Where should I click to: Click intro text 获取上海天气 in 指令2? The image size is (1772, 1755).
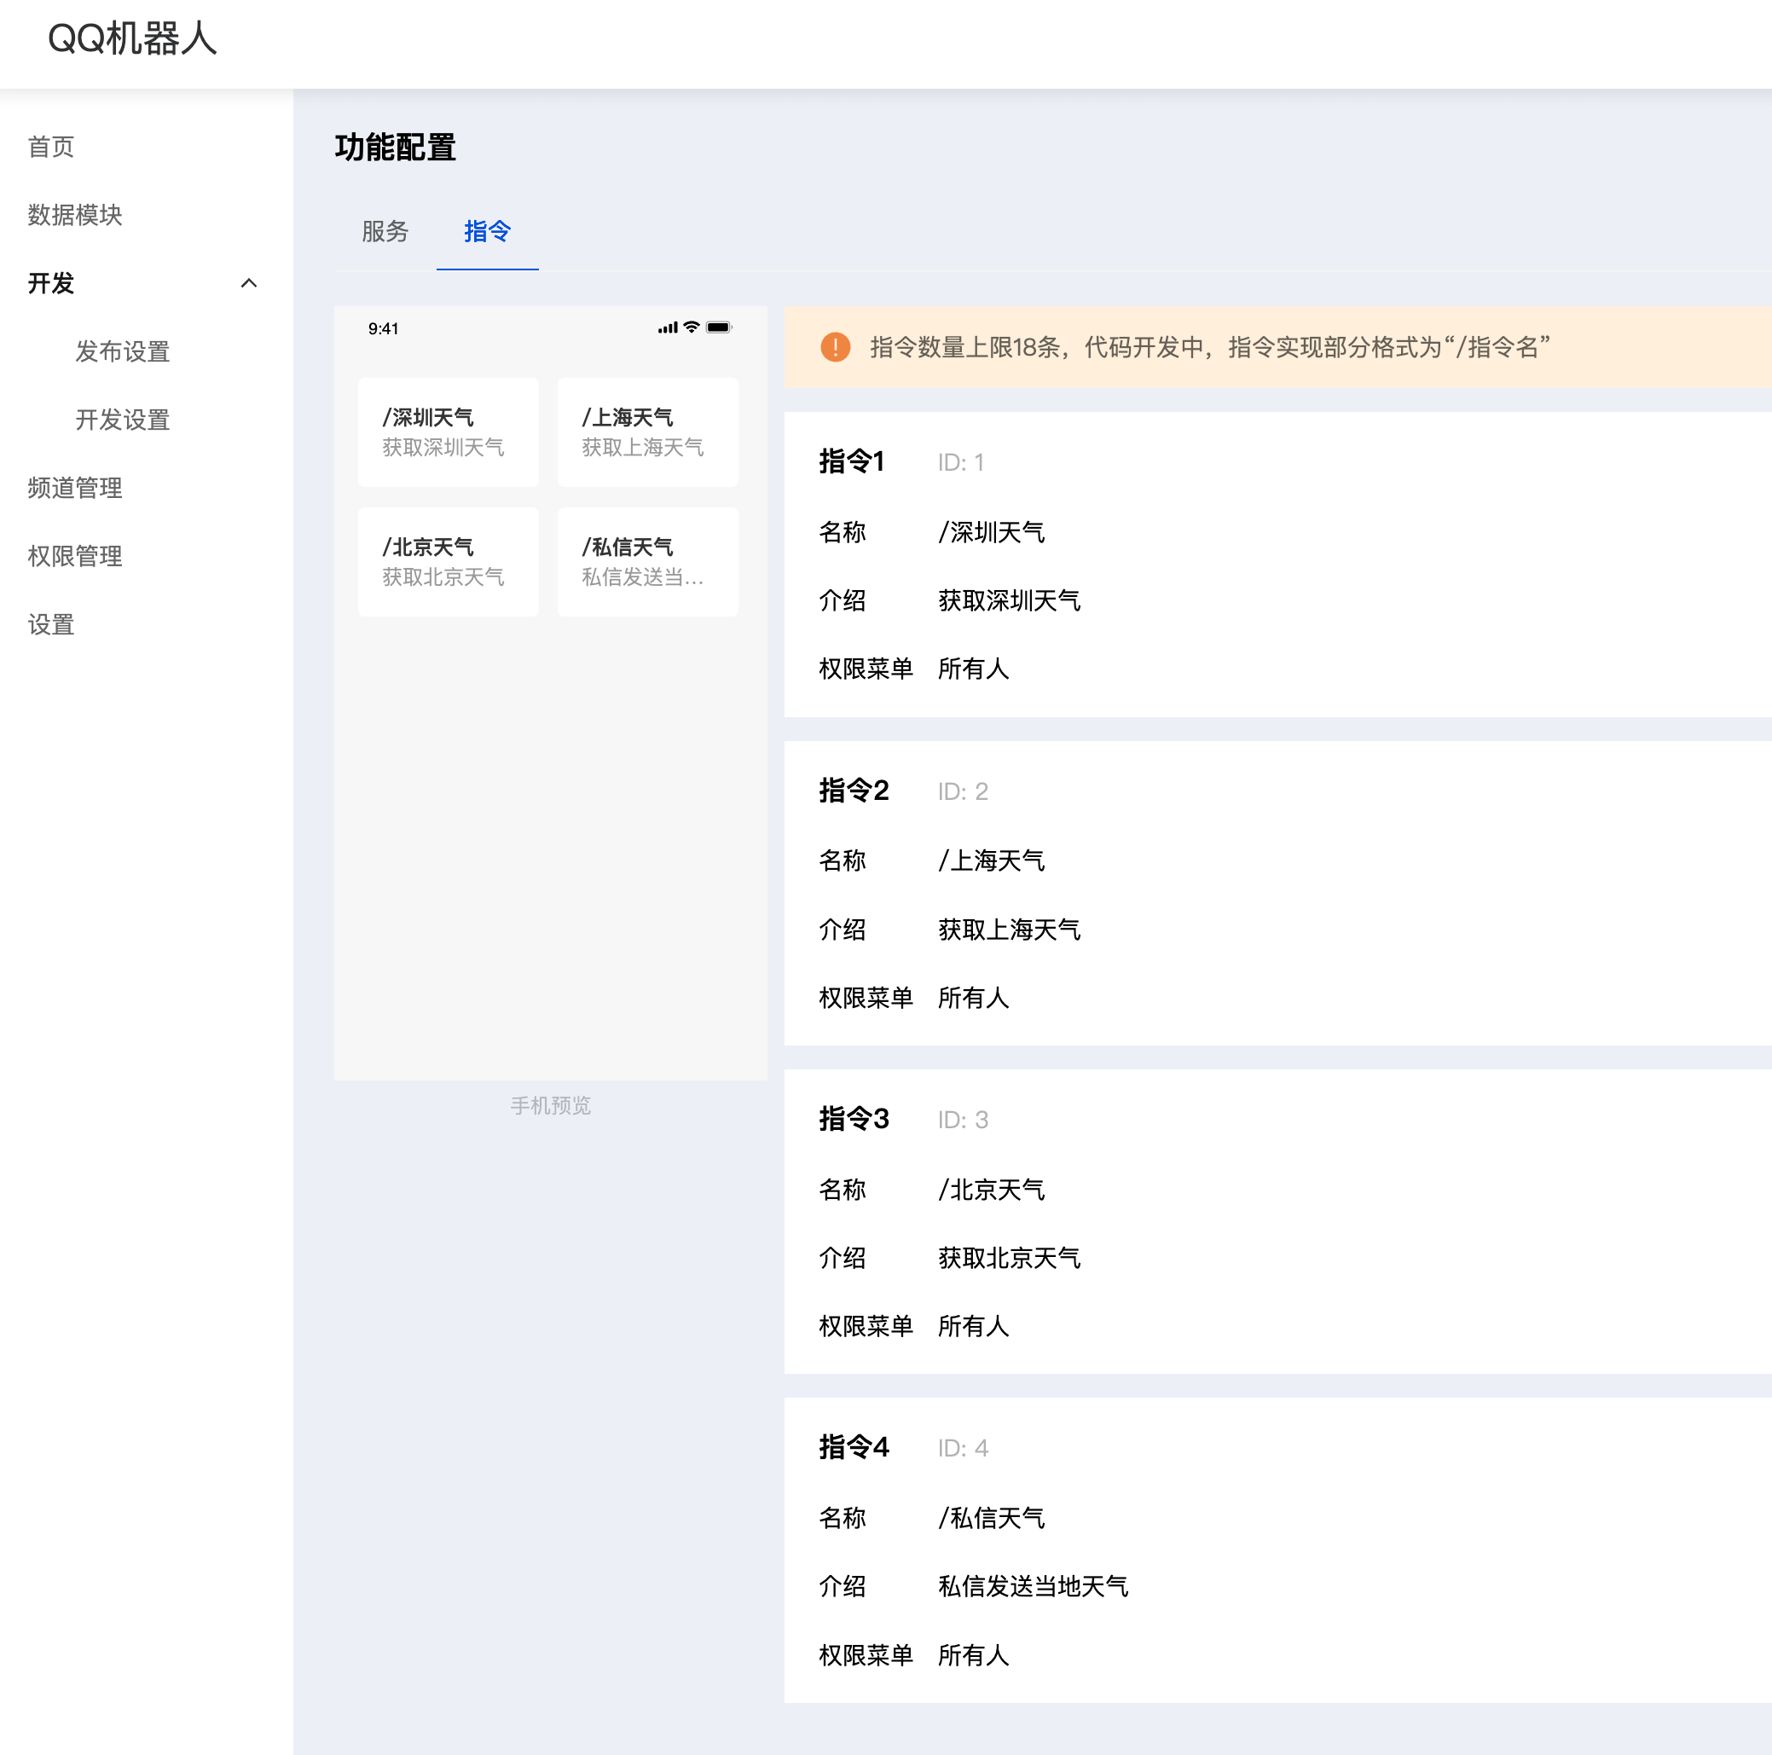pos(1009,930)
